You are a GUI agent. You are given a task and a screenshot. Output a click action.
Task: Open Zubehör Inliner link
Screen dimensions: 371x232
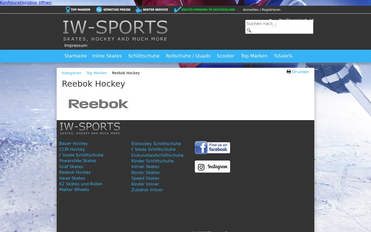pos(147,190)
